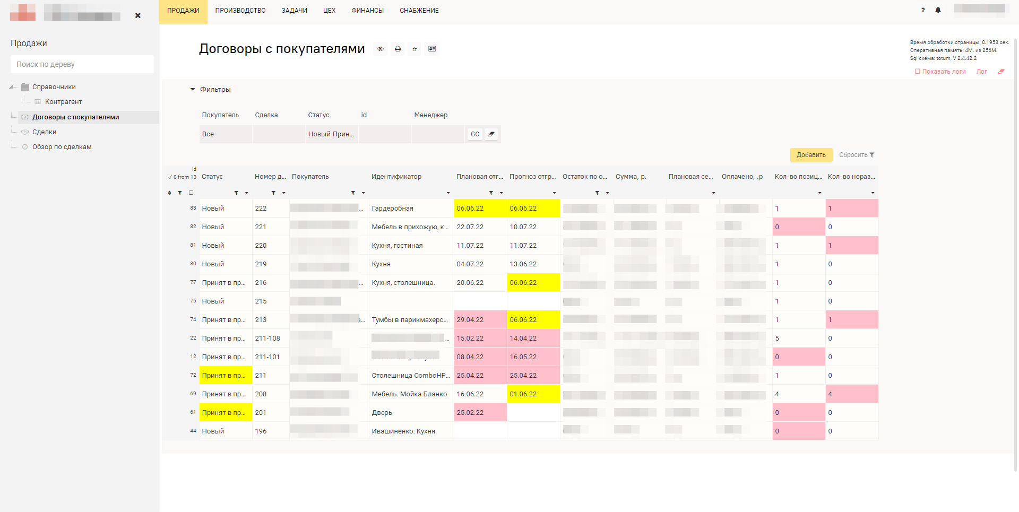The image size is (1019, 512).
Task: Open Кол-во позиц... column dropdown arrow
Action: click(820, 193)
